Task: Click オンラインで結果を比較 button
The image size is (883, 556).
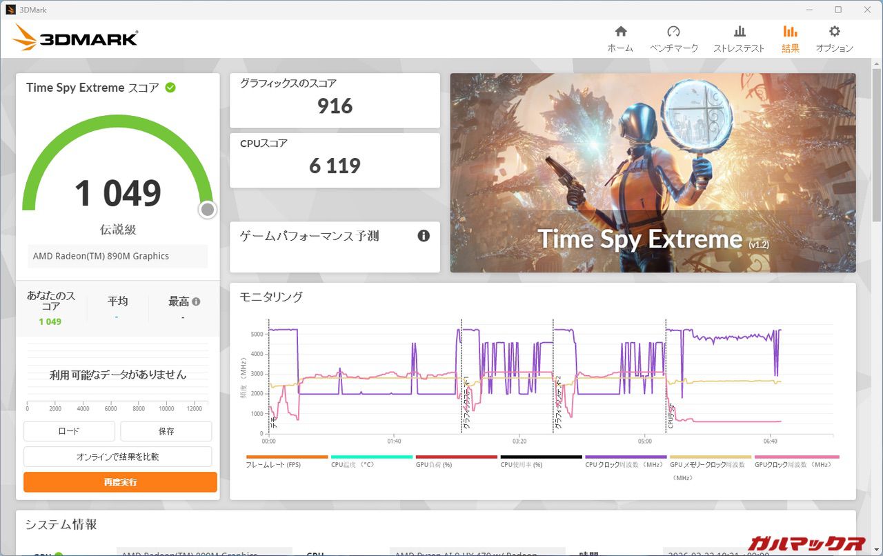Action: tap(117, 457)
